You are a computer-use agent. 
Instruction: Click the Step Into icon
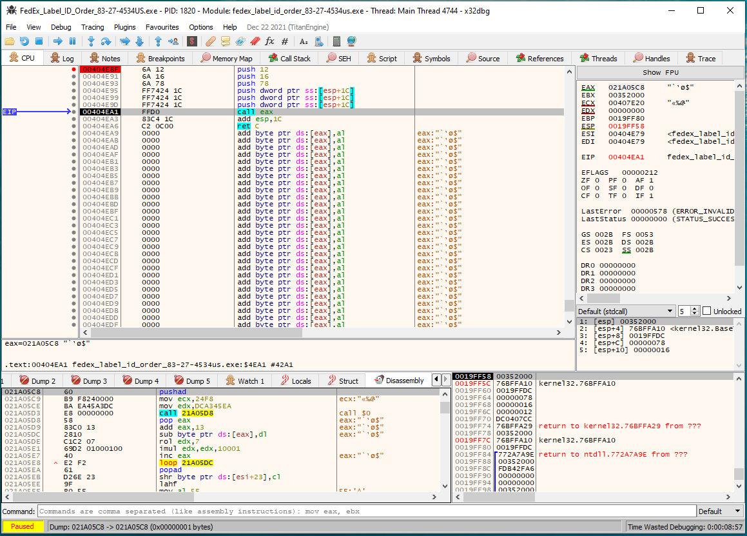91,41
